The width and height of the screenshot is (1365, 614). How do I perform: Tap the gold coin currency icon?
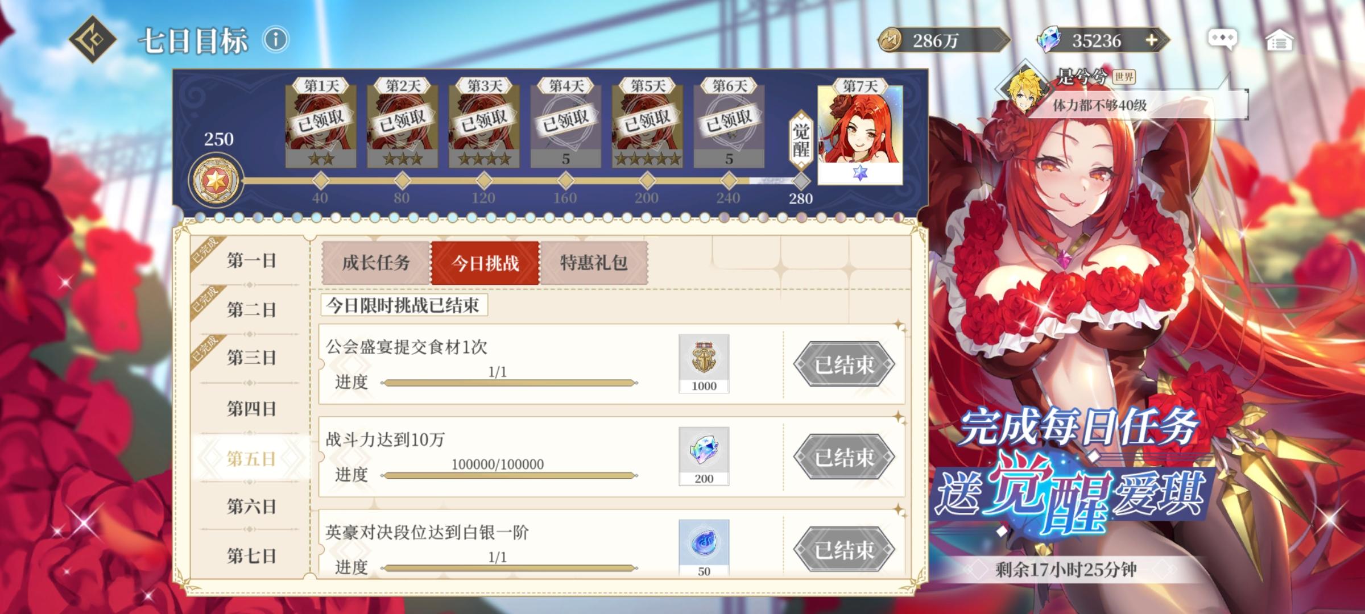[x=890, y=40]
